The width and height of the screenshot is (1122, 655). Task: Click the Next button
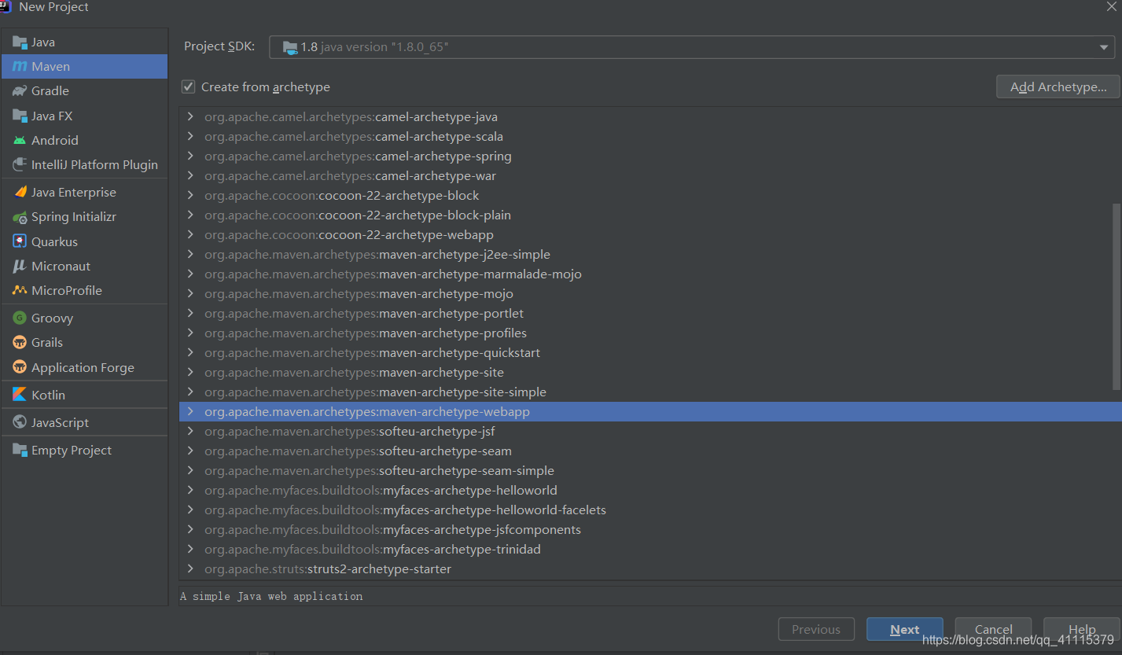[904, 629]
